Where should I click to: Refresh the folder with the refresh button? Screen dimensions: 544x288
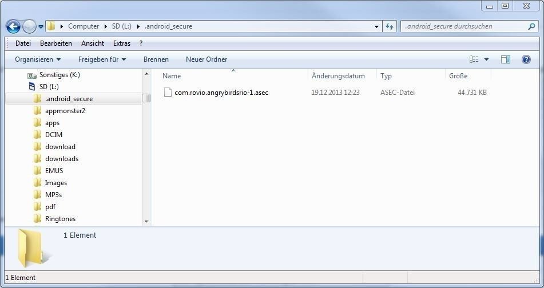pyautogui.click(x=390, y=26)
